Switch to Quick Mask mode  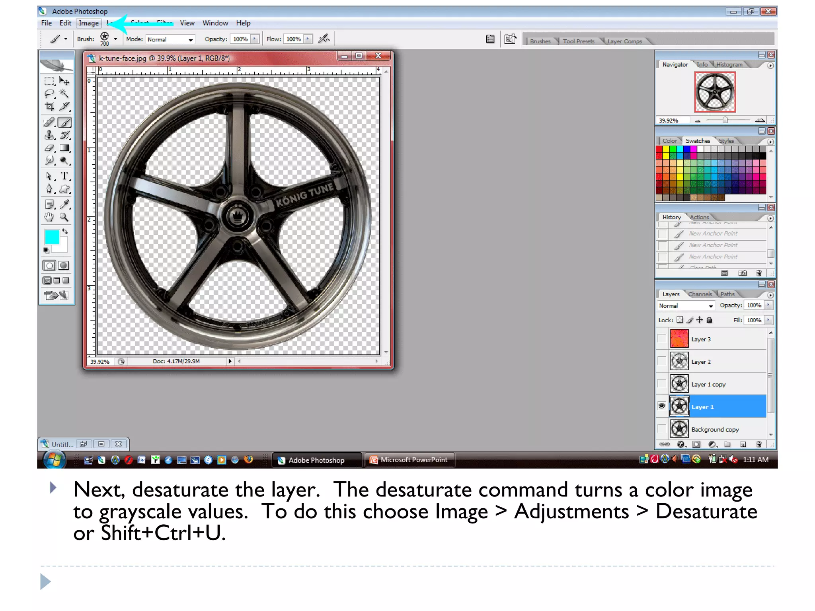(64, 266)
